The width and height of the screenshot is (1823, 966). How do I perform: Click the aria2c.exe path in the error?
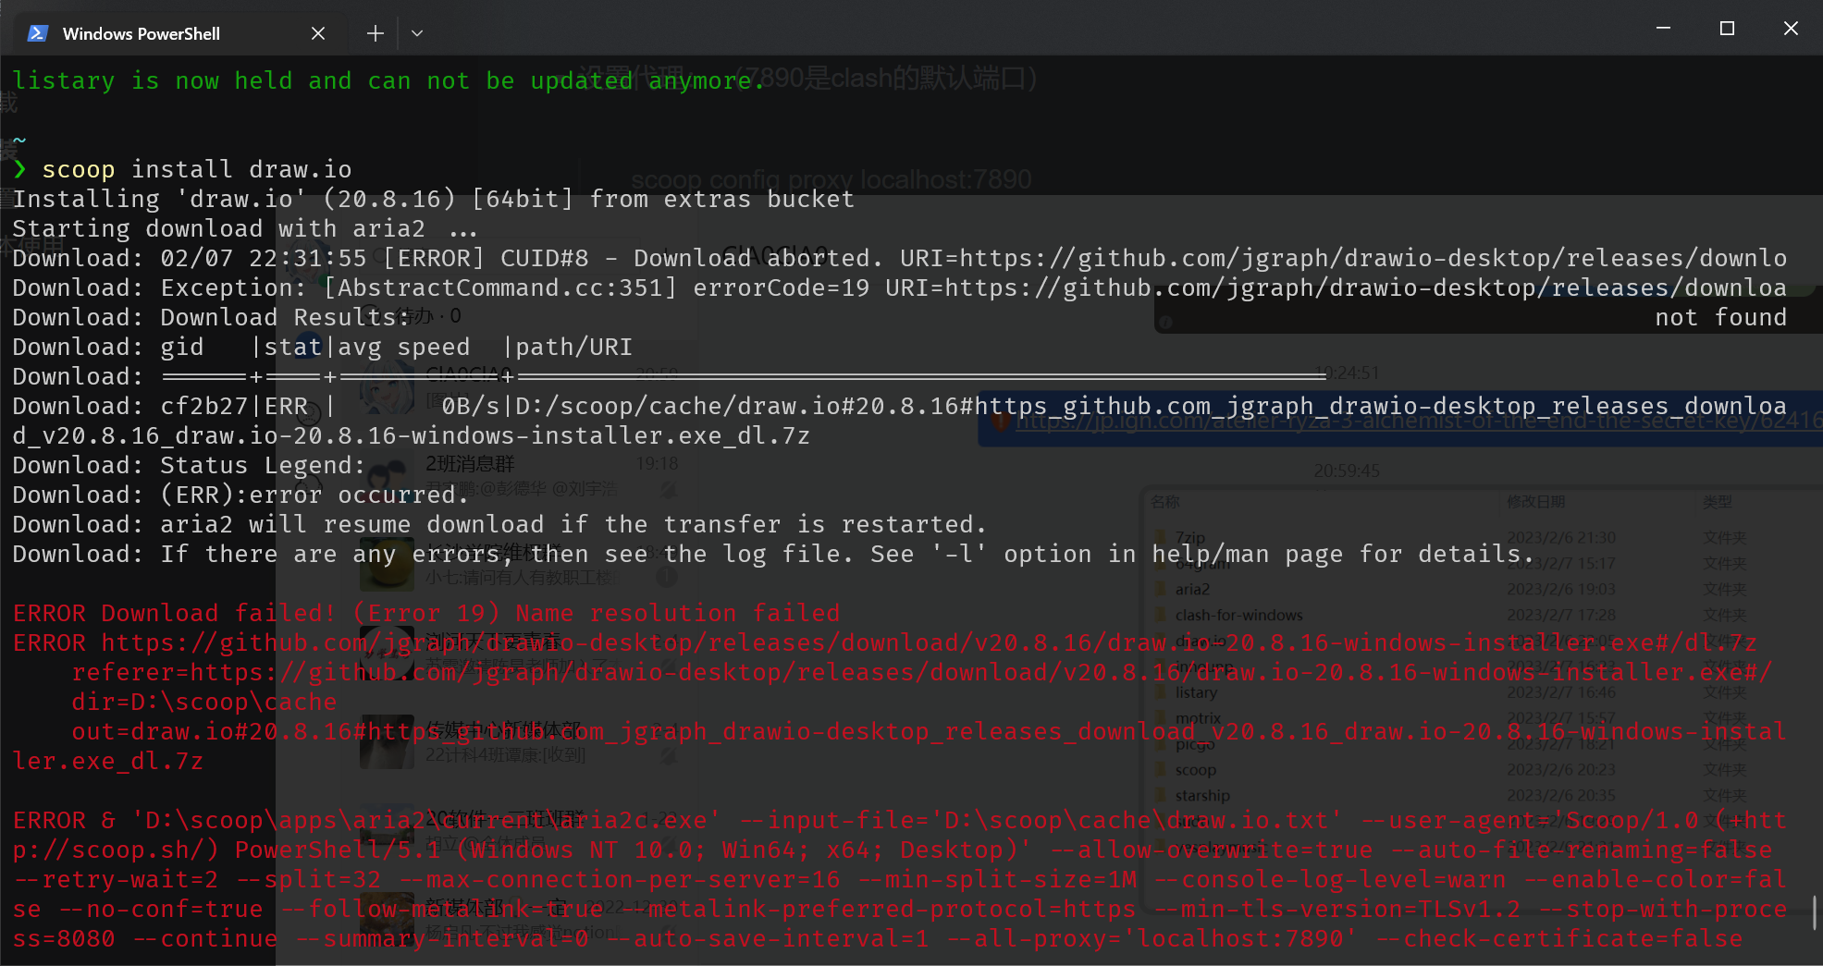(x=426, y=821)
